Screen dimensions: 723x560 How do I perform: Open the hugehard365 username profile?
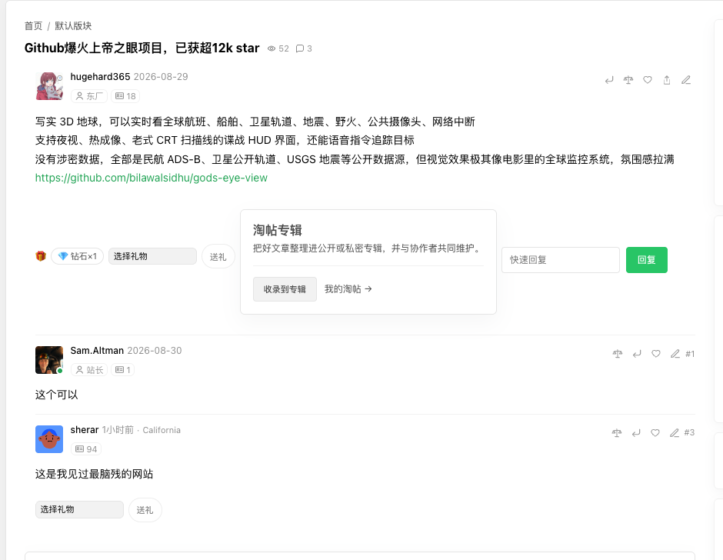click(x=100, y=77)
